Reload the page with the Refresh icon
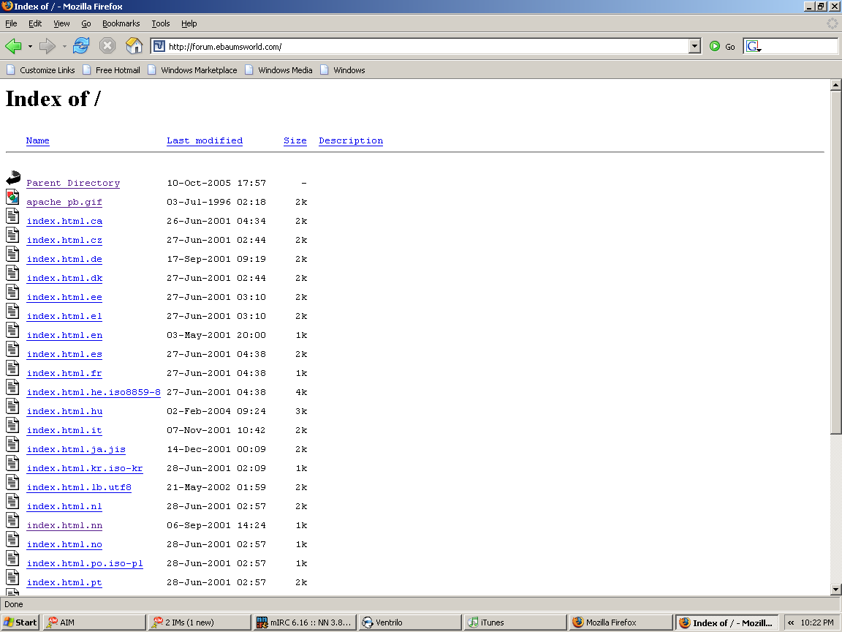 (81, 46)
